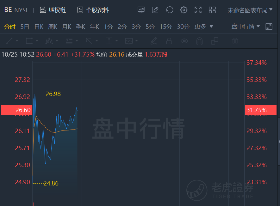Image resolution: width=280 pixels, height=206 pixels.
Task: Click the edit pencil icon in header
Action: click(155, 10)
